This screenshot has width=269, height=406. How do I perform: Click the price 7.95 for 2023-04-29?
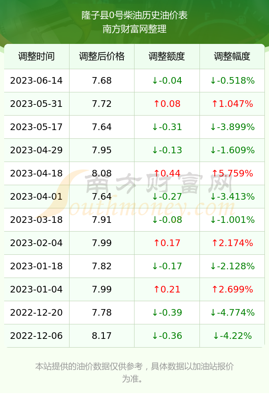102,150
